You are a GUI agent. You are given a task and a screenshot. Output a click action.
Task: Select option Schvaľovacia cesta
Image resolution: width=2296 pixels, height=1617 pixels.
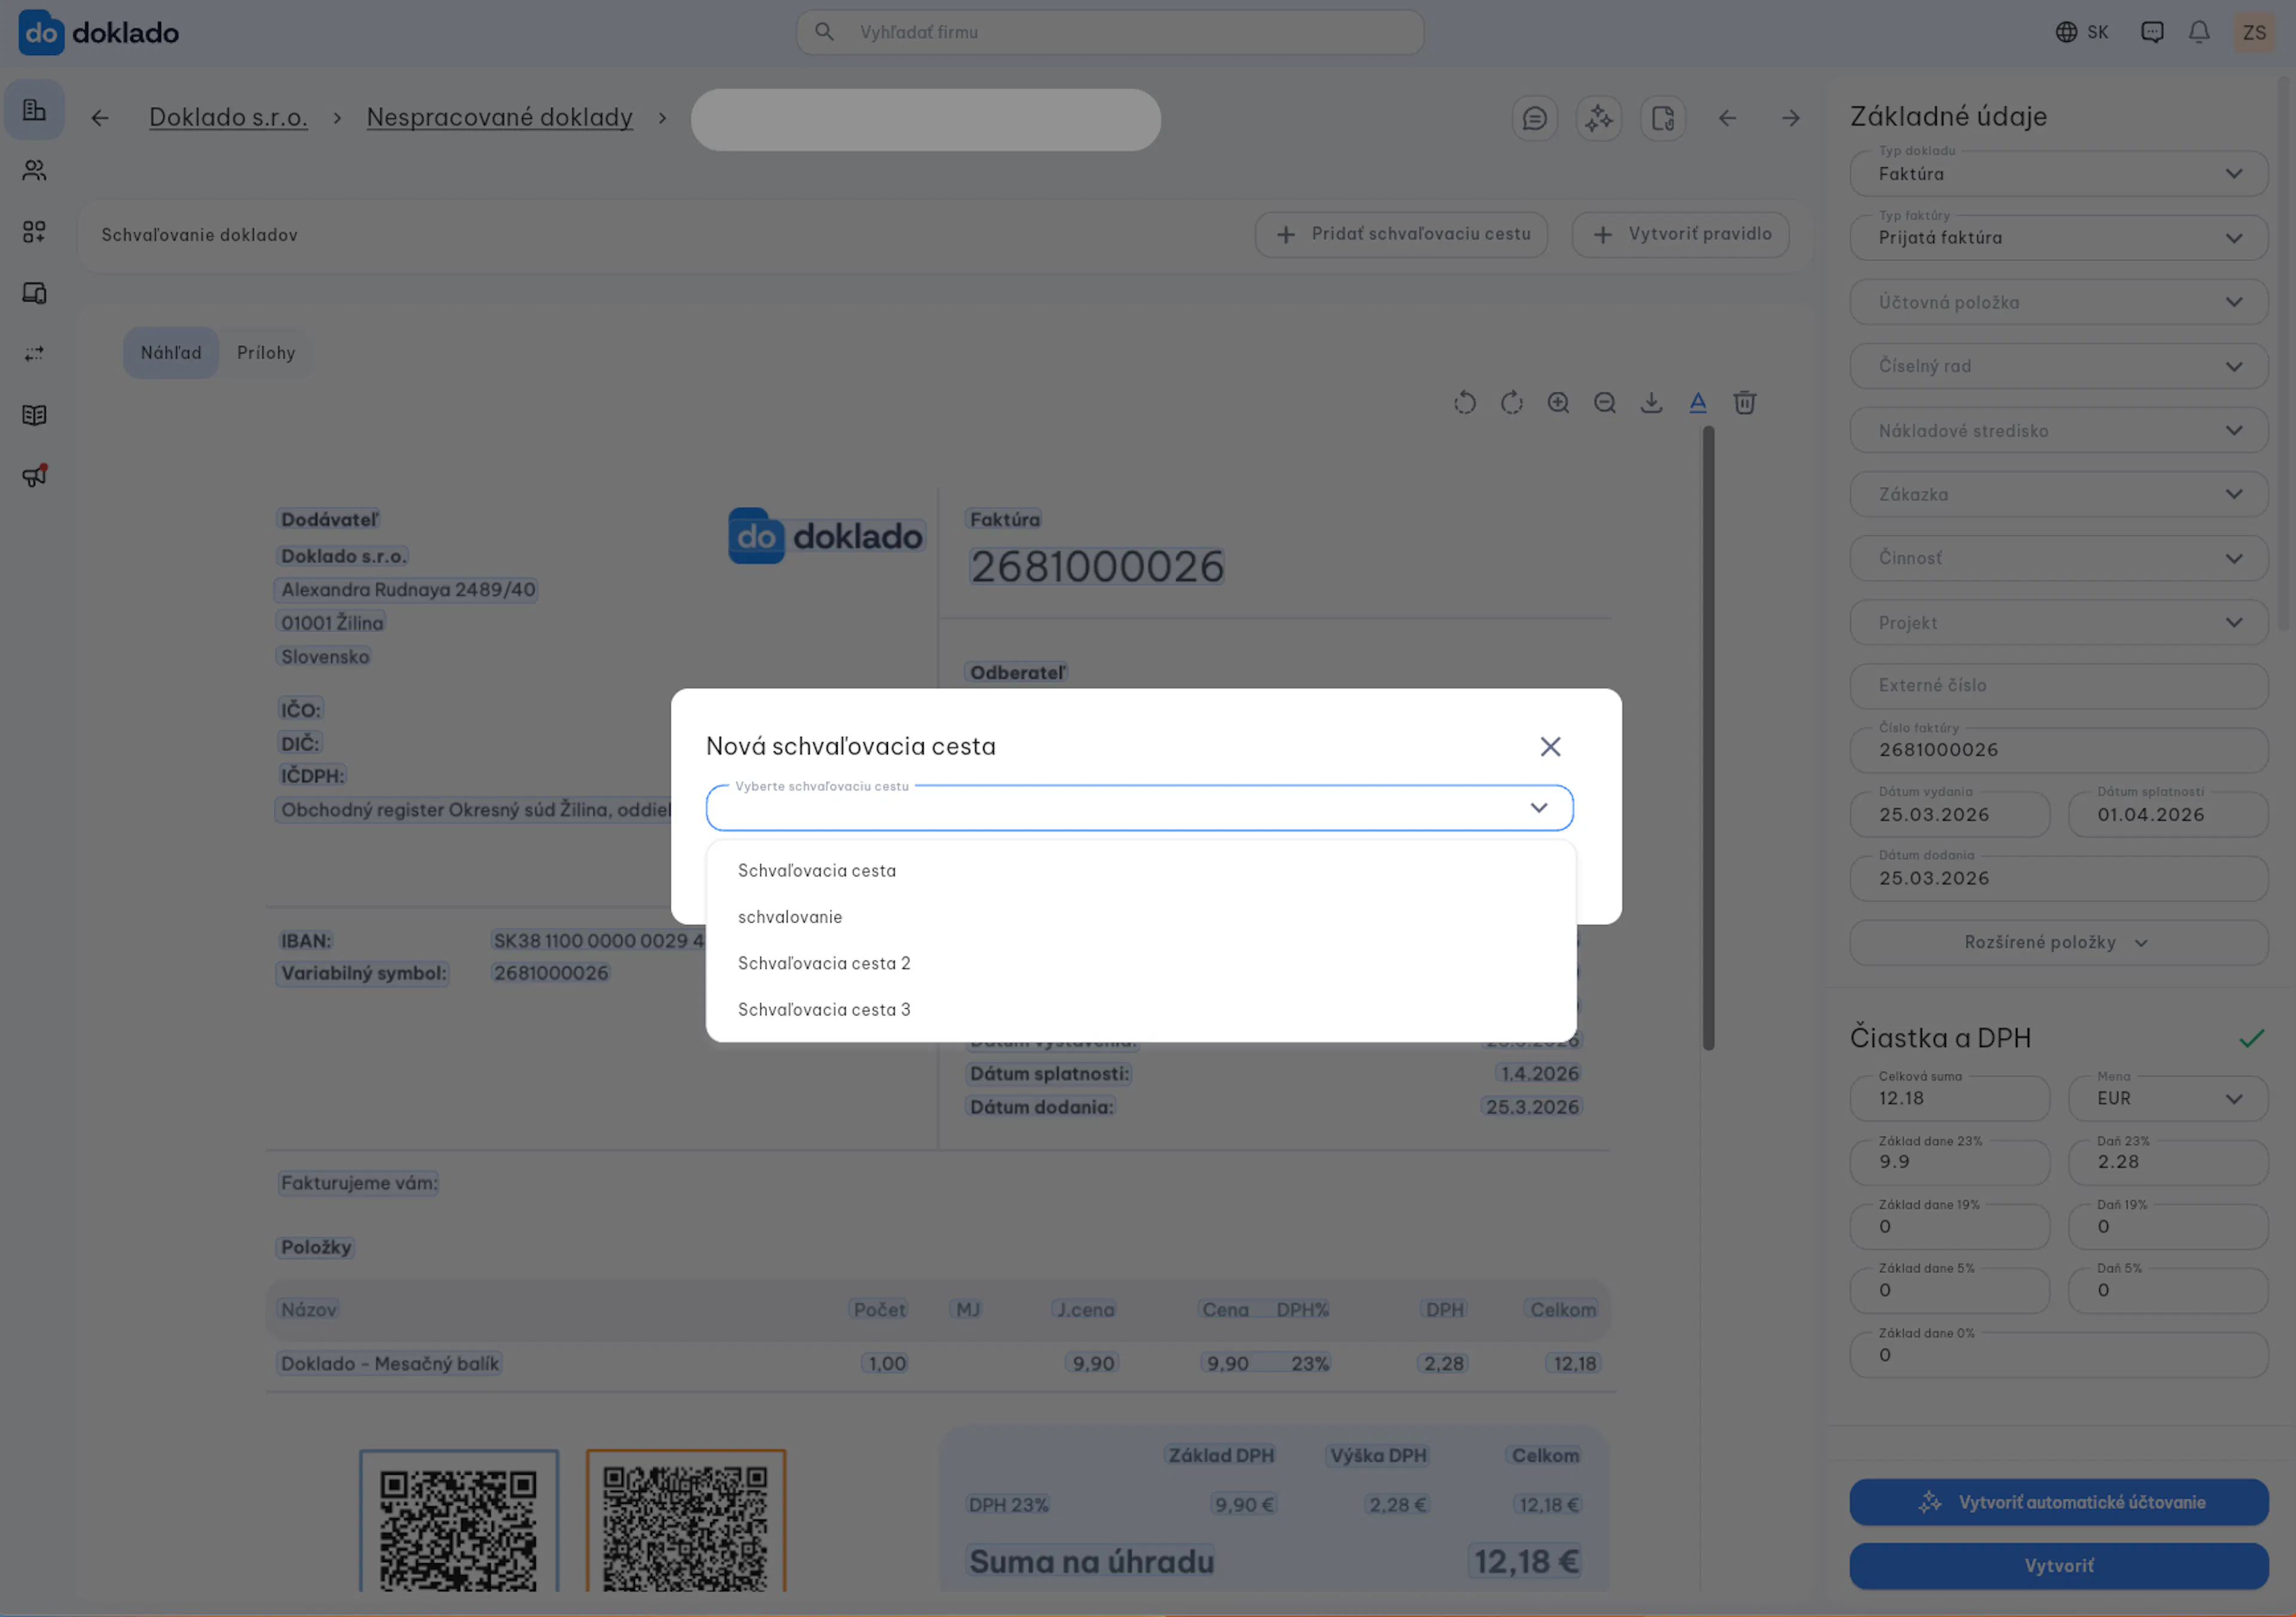(1140, 871)
